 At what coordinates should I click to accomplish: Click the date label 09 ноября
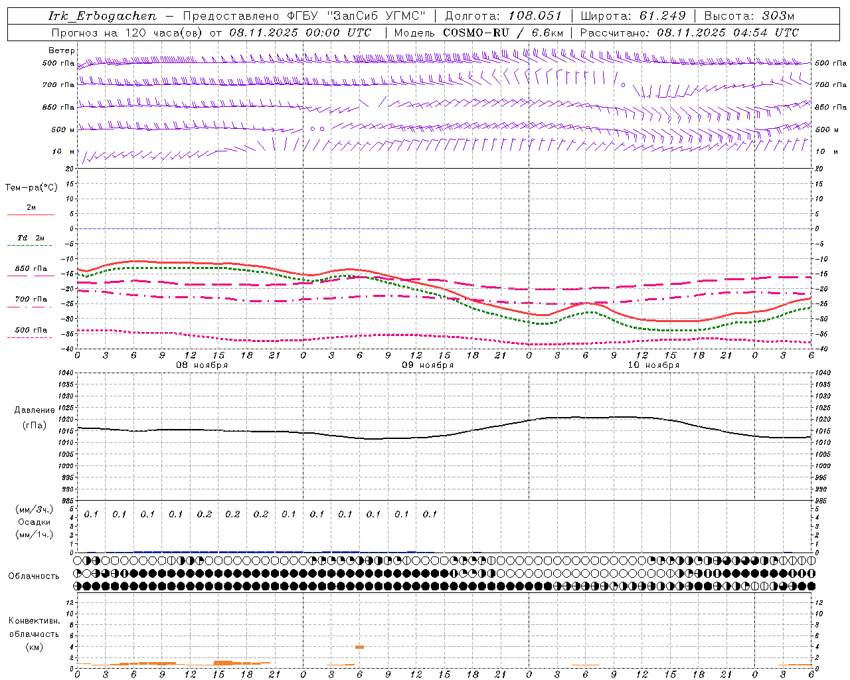[x=428, y=365]
